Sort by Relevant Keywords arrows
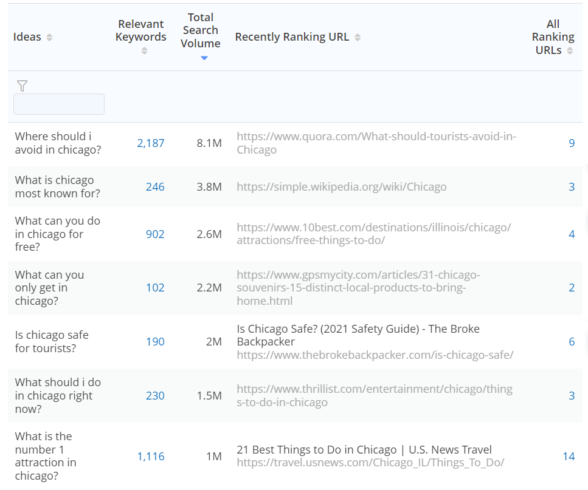The image size is (588, 490). coord(144,51)
